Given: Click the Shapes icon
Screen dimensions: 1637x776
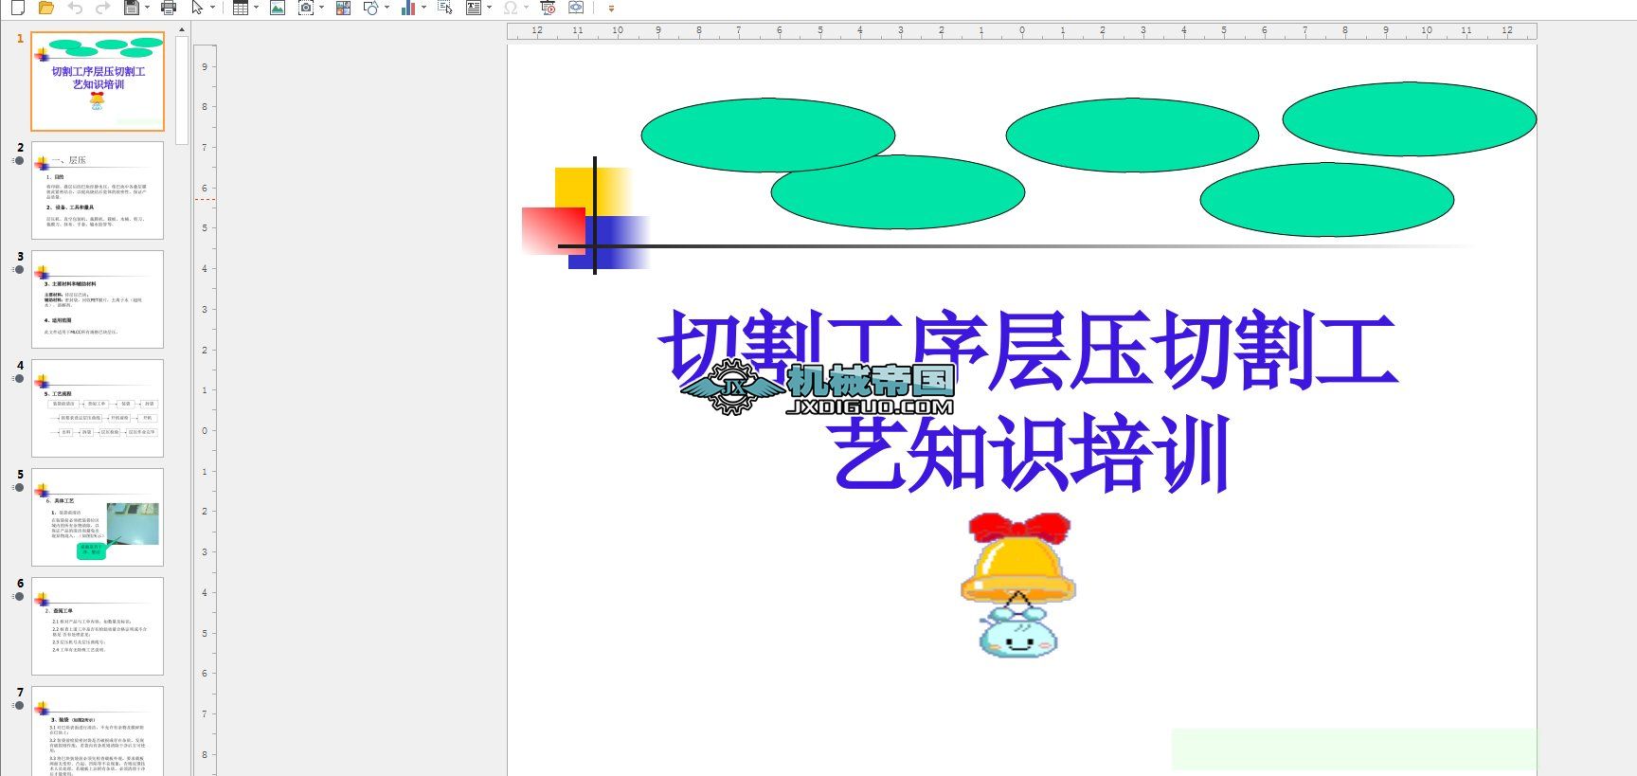Looking at the screenshot, I should 370,8.
